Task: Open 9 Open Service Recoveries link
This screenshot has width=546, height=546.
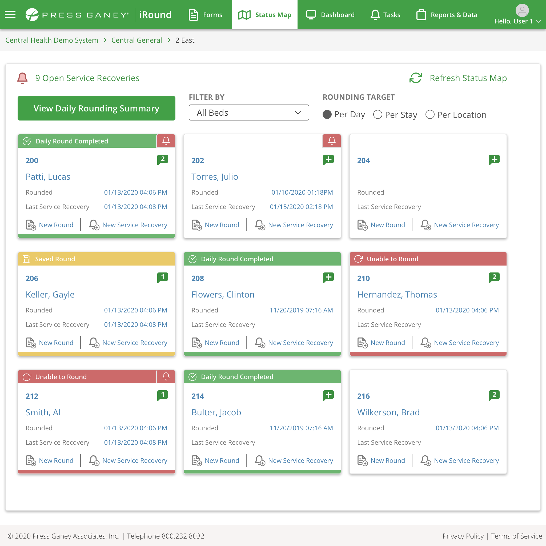Action: pyautogui.click(x=87, y=78)
